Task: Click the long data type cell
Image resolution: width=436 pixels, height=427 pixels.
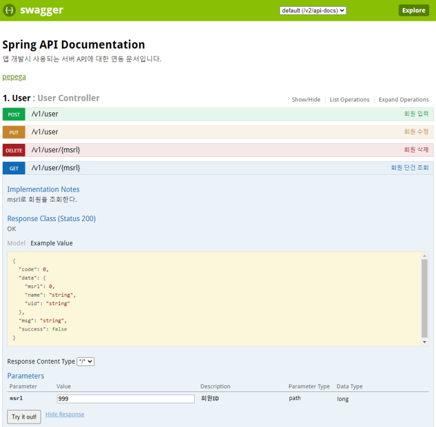Action: point(342,399)
